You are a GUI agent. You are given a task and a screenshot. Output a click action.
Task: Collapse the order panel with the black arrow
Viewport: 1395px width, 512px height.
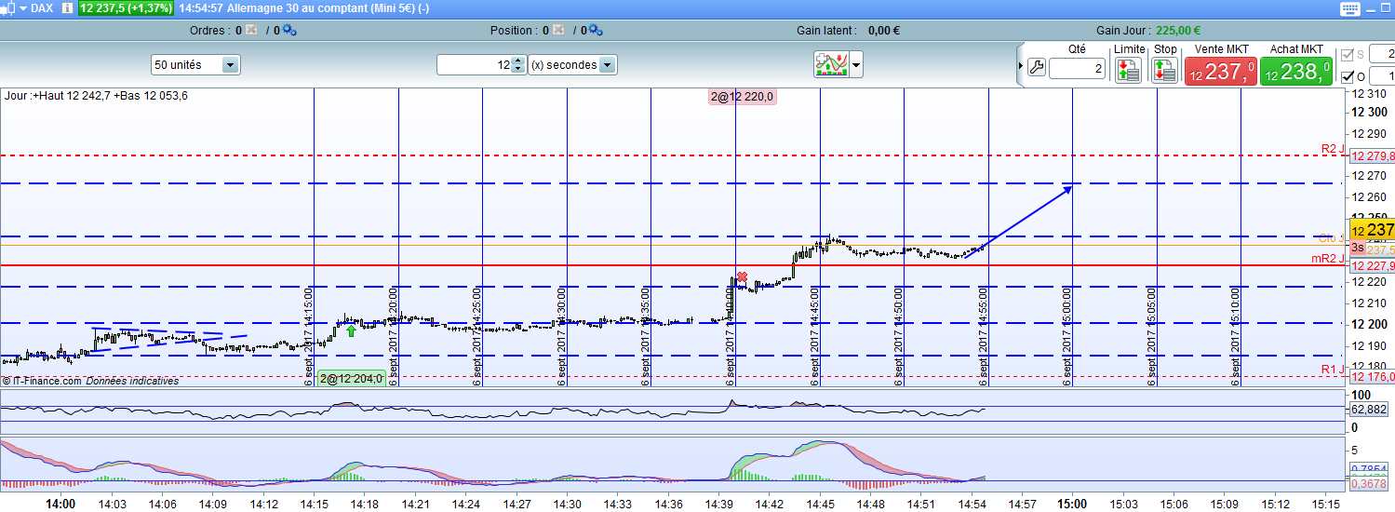pos(1021,67)
